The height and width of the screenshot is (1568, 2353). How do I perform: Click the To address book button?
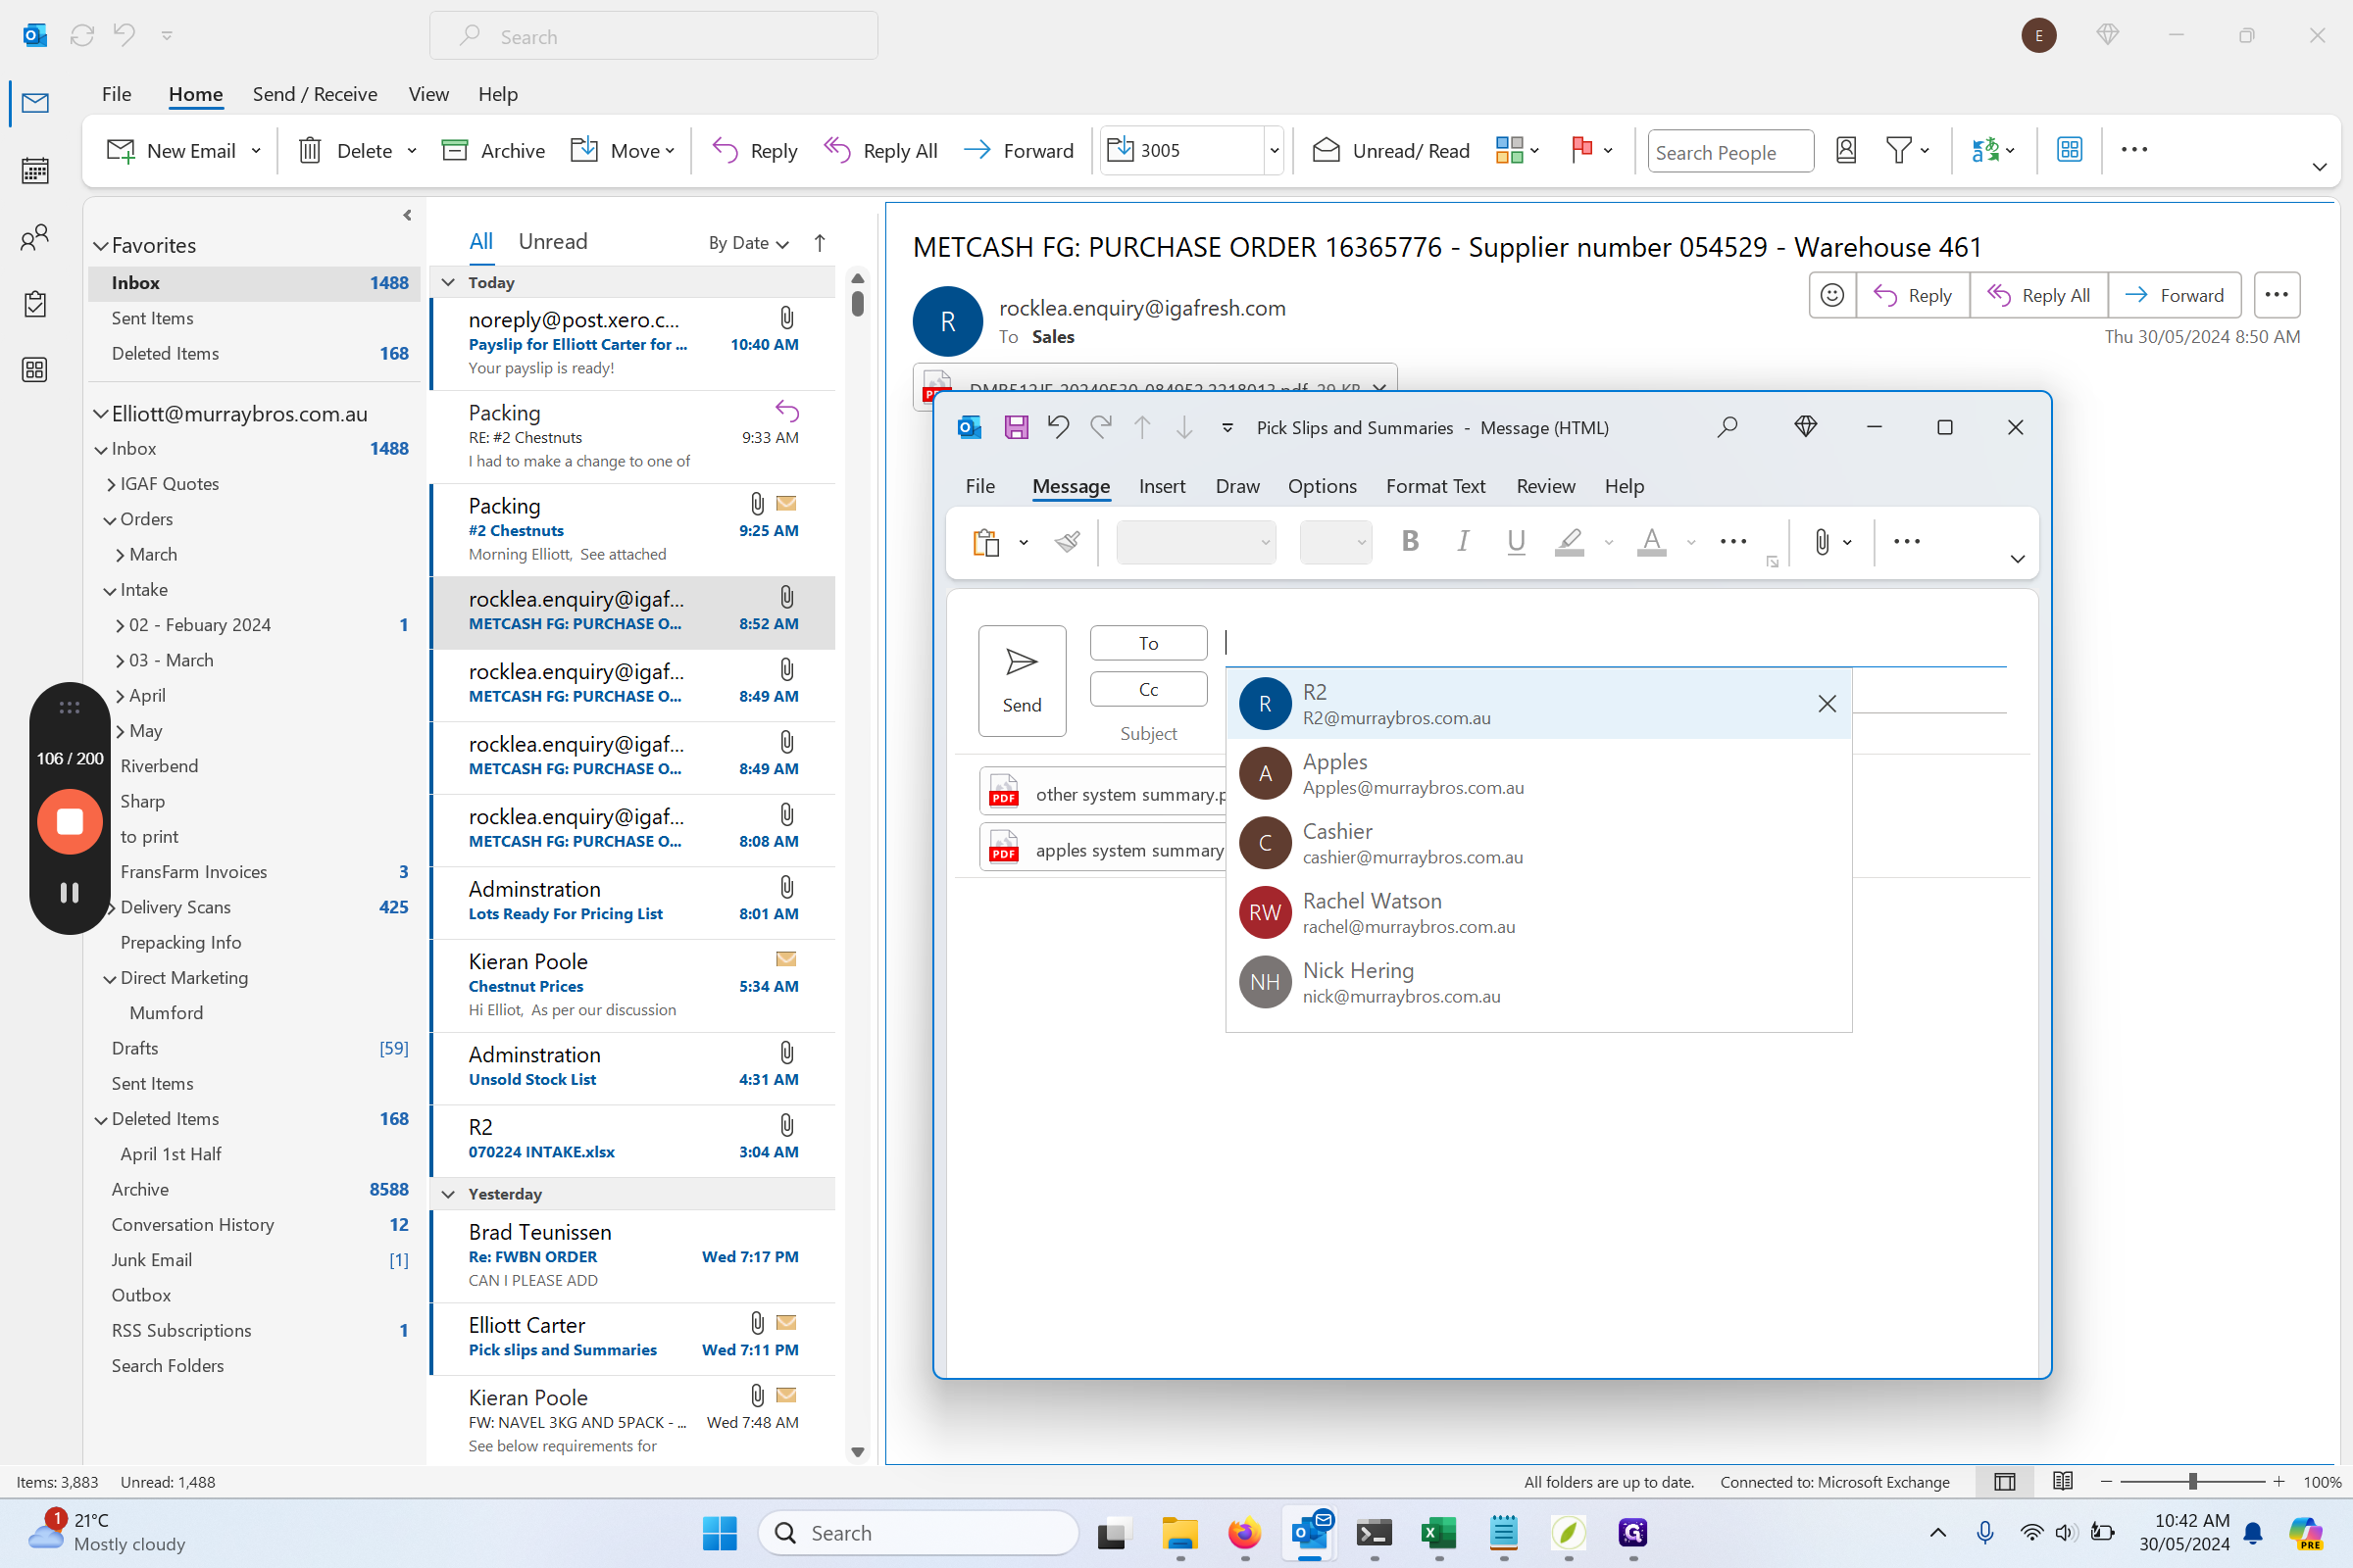coord(1148,643)
